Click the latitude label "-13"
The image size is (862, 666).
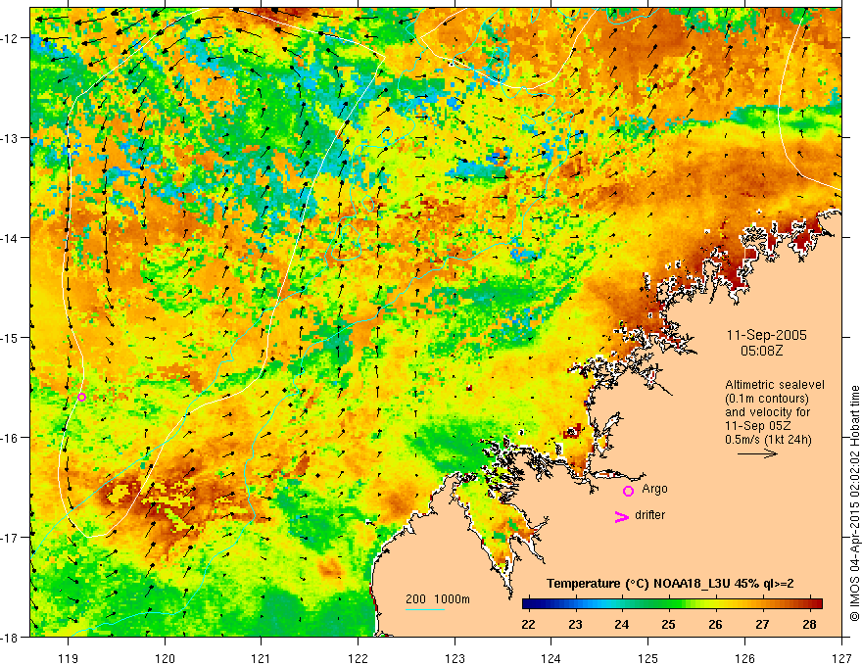click(x=10, y=138)
